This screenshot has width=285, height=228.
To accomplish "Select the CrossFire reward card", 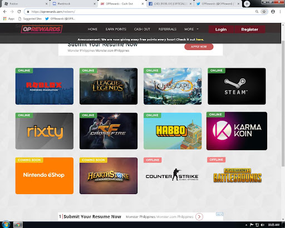I will 109,131.
